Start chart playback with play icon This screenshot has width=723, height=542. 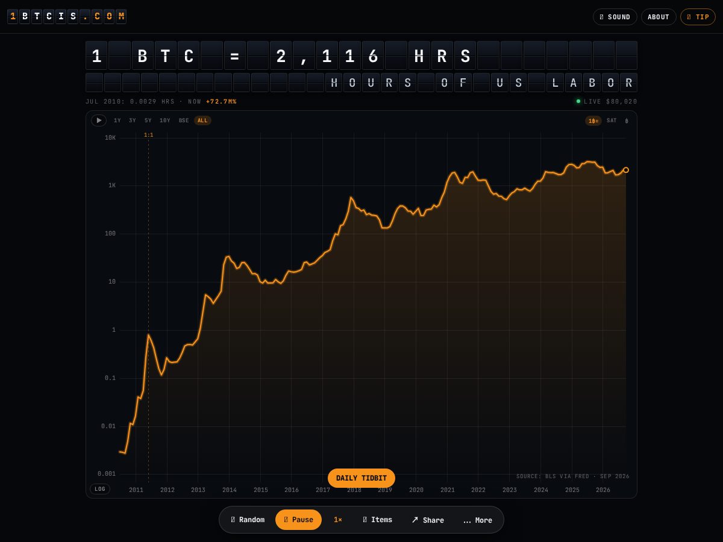coord(99,120)
